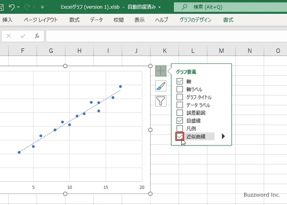Viewport: 287px width, 205px height.
Task: Open the グラフのデザイン ribbon tab
Action: click(195, 20)
